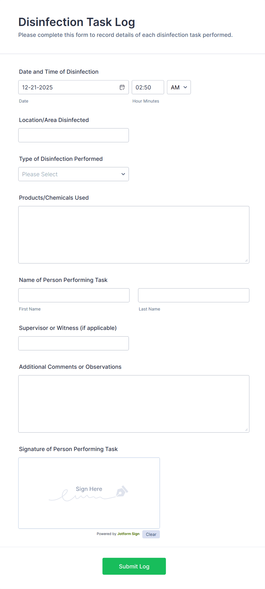Click inside the Date field
Viewport: 265px width, 589px height.
pyautogui.click(x=68, y=87)
